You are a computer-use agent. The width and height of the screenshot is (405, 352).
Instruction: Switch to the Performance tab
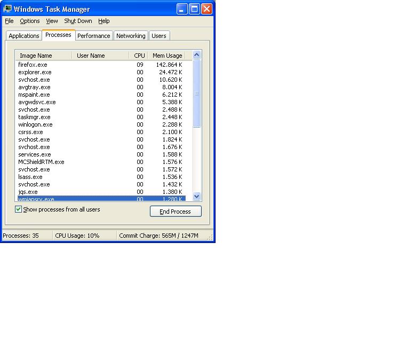[x=94, y=36]
